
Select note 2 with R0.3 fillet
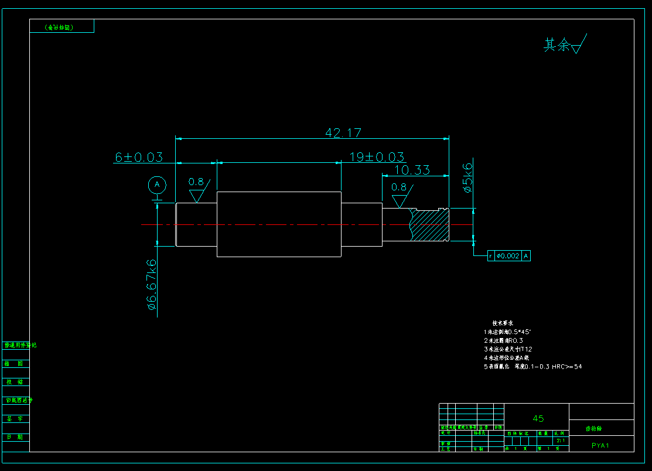pos(503,340)
